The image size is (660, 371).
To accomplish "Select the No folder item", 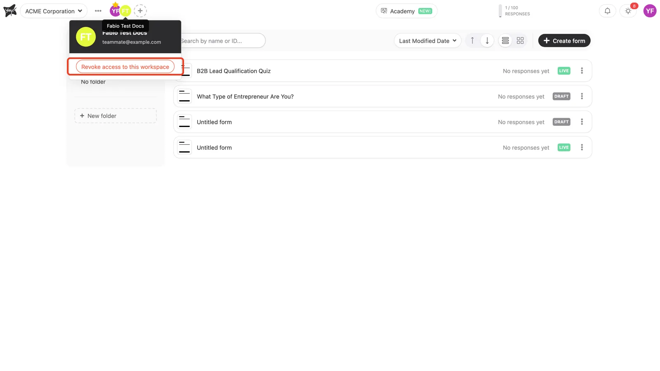I will [x=93, y=82].
